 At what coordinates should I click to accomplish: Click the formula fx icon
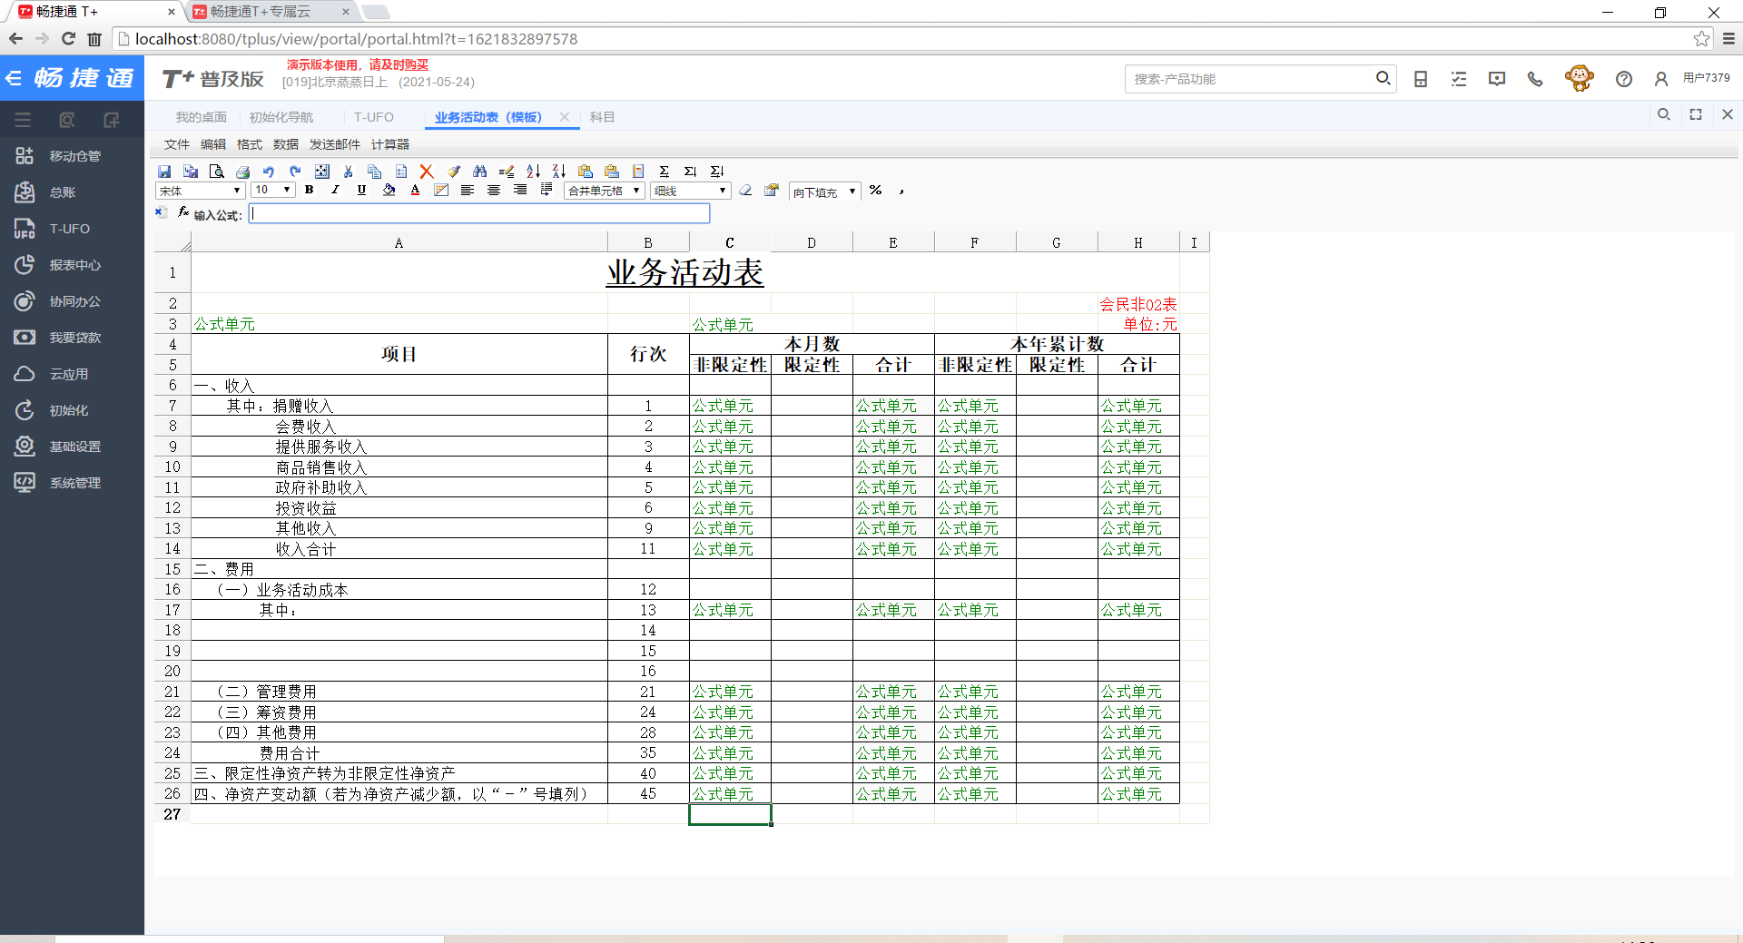(183, 212)
